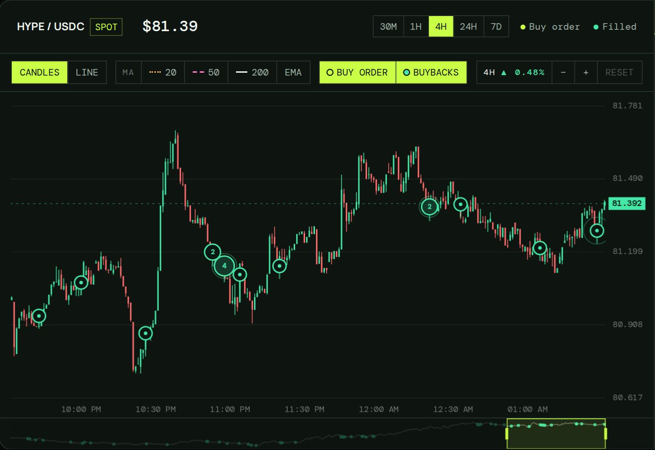Click the buyback cluster marker labeled 4
This screenshot has height=450, width=655.
click(x=224, y=266)
